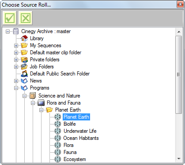Viewport: 185px width, 165px height.
Task: Collapse the Planet Earth folder node
Action: (x=41, y=110)
